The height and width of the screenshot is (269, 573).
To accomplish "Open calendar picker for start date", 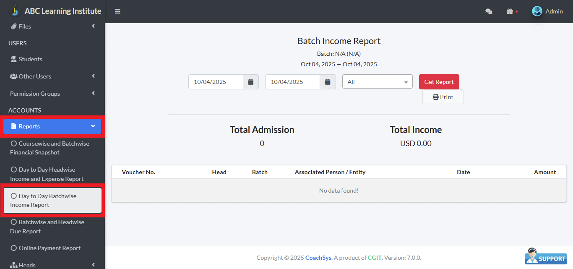I will click(251, 81).
